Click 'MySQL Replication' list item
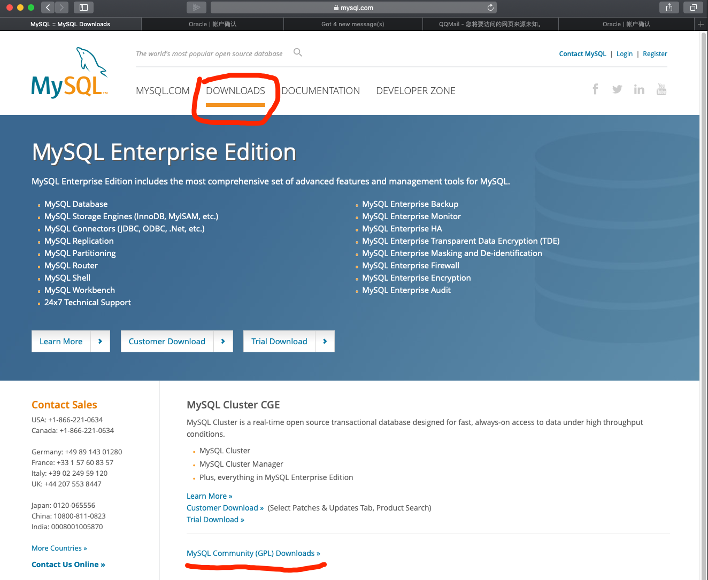 (x=79, y=241)
